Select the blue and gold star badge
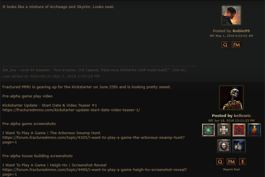This screenshot has height=177, width=265. click(224, 130)
